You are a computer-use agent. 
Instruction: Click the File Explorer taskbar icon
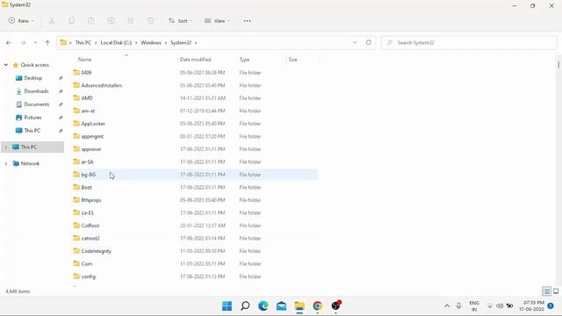pyautogui.click(x=299, y=306)
